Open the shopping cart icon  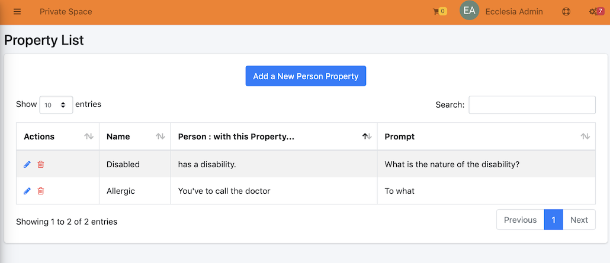coord(436,12)
